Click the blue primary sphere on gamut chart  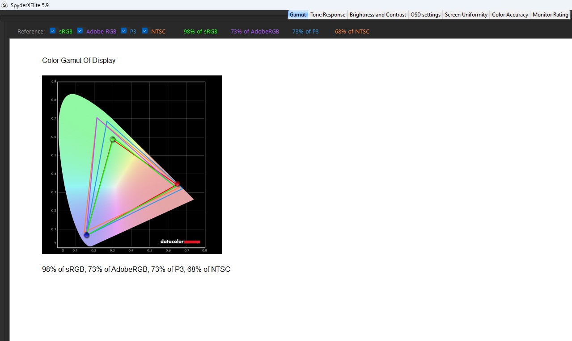point(86,235)
